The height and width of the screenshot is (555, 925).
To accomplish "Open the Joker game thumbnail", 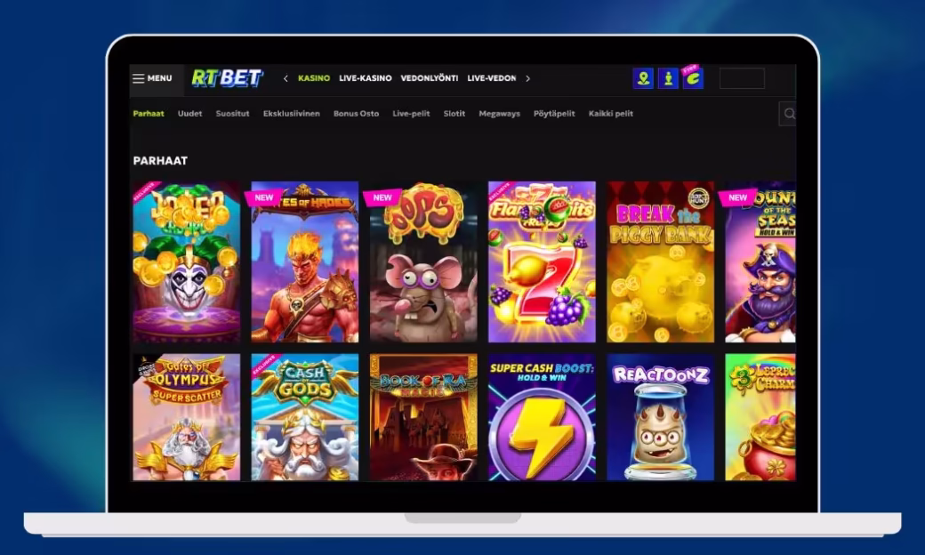I will click(x=187, y=261).
